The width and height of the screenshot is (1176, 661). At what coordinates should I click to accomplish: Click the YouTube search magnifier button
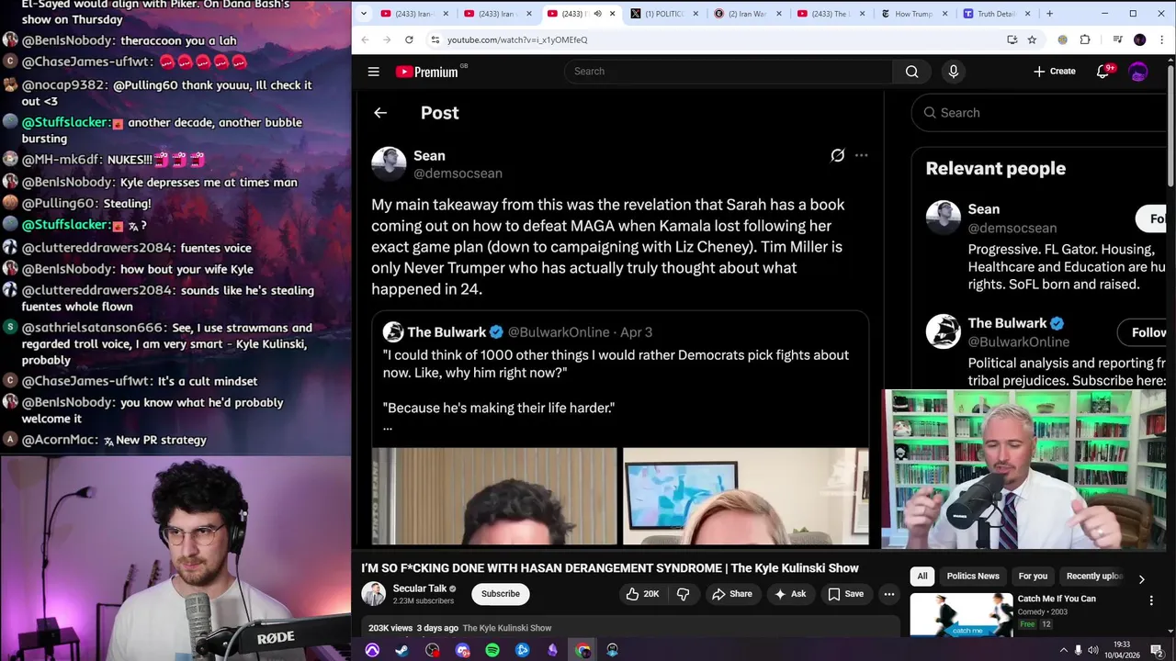911,72
